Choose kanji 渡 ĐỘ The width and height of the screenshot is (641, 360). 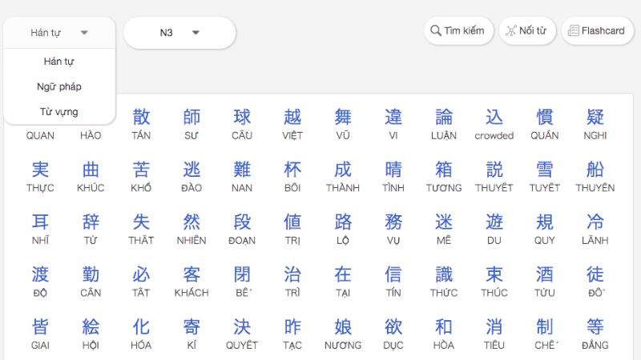click(40, 282)
